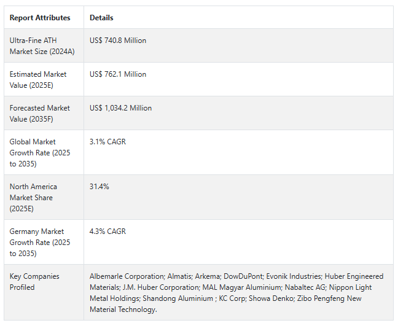Click the US$ 740.8 Million value
The height and width of the screenshot is (323, 398).
click(x=118, y=41)
